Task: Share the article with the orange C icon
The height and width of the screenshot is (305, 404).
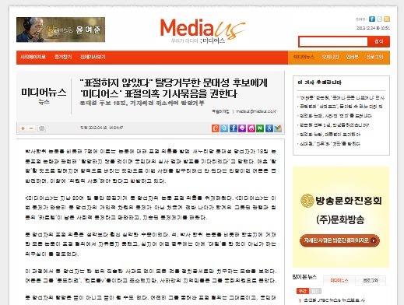Action: click(x=216, y=128)
